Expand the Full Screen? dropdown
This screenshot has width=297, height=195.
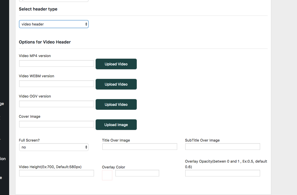coord(54,147)
